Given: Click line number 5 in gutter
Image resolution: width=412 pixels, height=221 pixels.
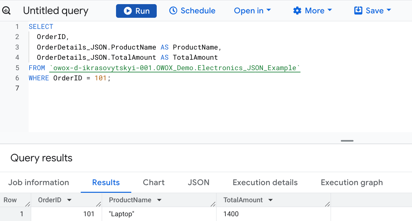Looking at the screenshot, I should [17, 68].
